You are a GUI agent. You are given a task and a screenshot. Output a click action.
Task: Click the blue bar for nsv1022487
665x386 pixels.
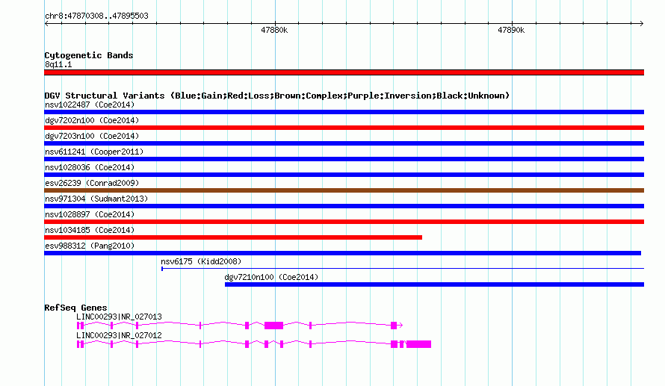344,112
